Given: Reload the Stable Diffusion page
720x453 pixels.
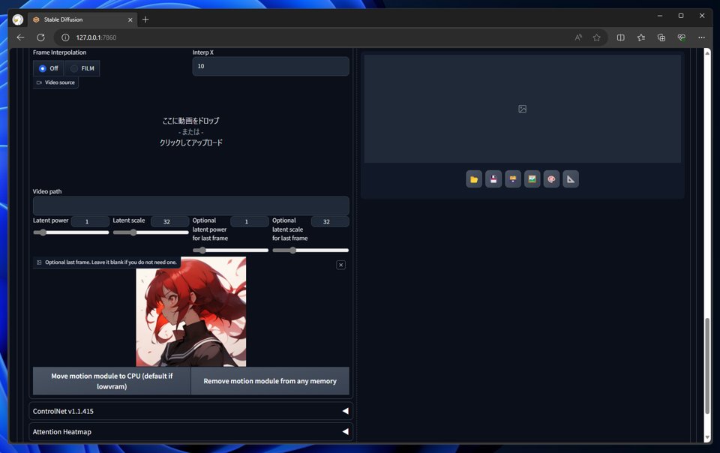Looking at the screenshot, I should [40, 37].
